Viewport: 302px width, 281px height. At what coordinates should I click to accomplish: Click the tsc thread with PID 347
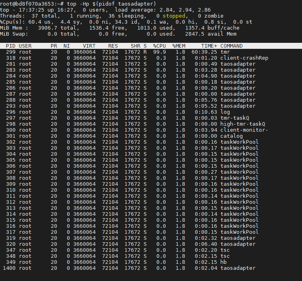(225, 250)
